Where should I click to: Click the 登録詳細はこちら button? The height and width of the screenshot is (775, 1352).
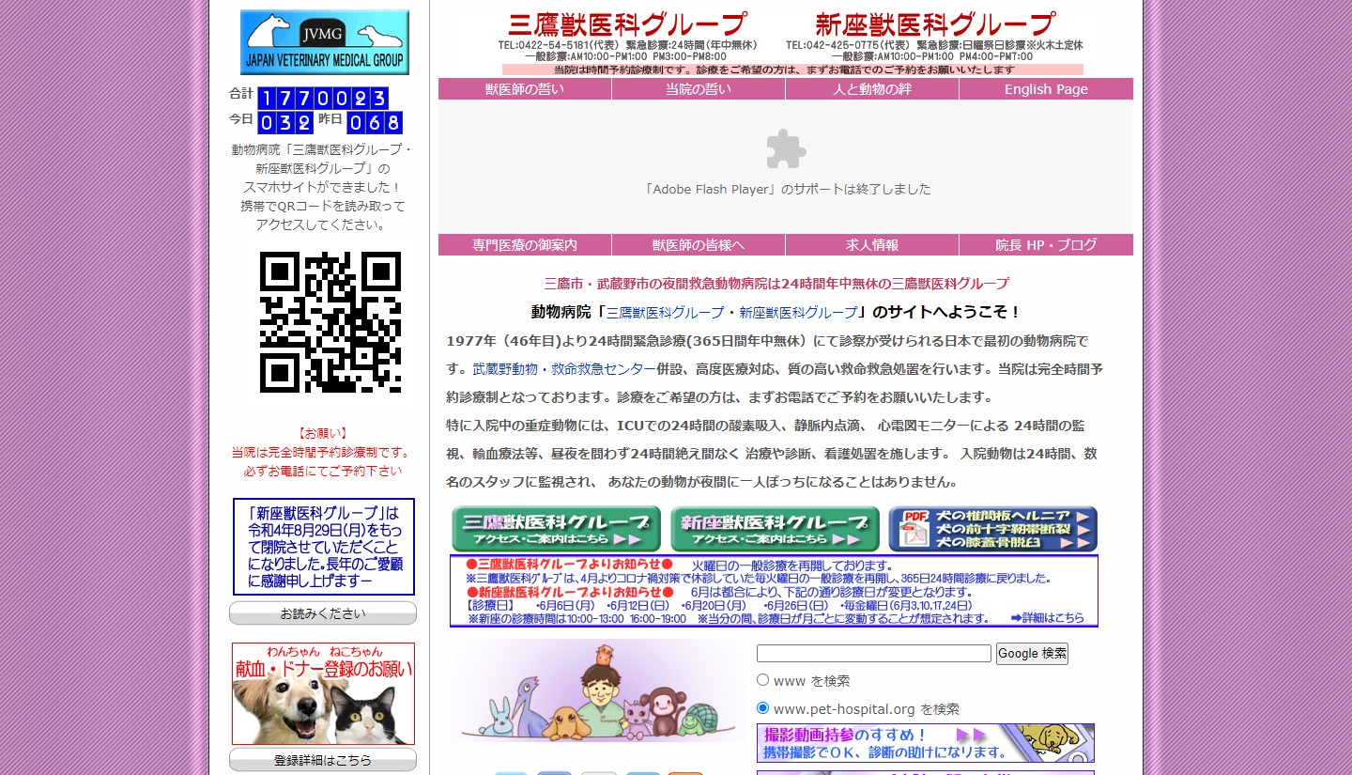click(323, 760)
